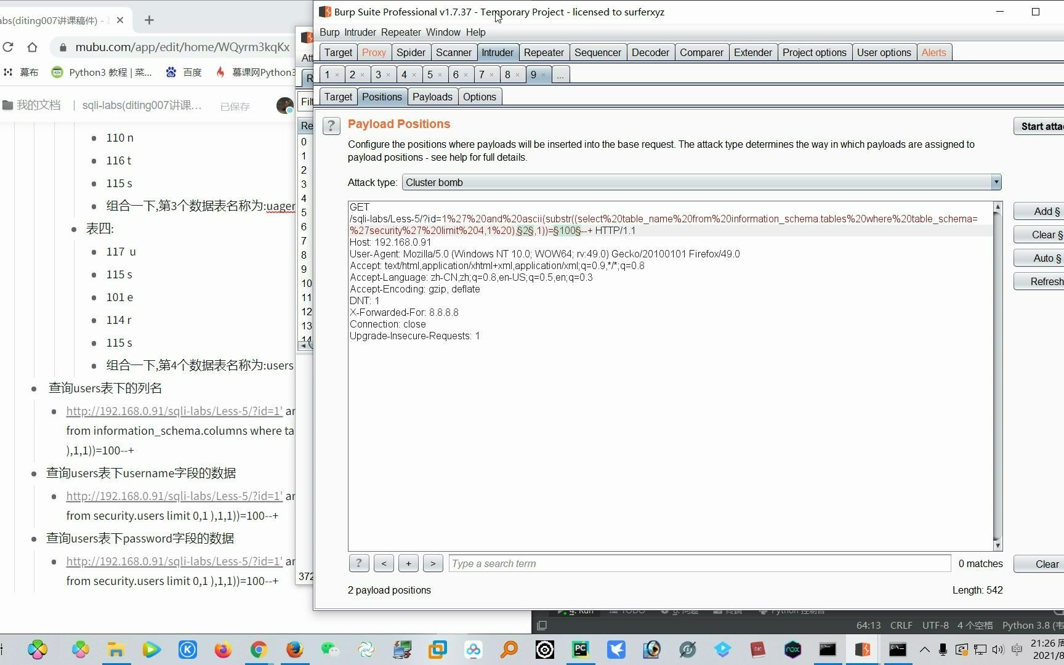Click the request editor scroll-down arrow

click(997, 546)
